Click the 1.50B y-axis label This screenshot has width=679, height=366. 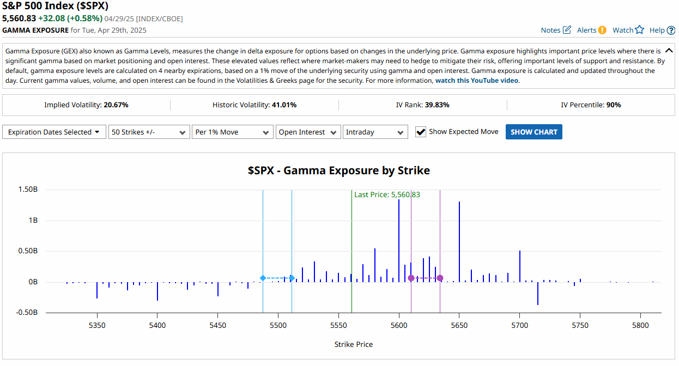(x=28, y=190)
